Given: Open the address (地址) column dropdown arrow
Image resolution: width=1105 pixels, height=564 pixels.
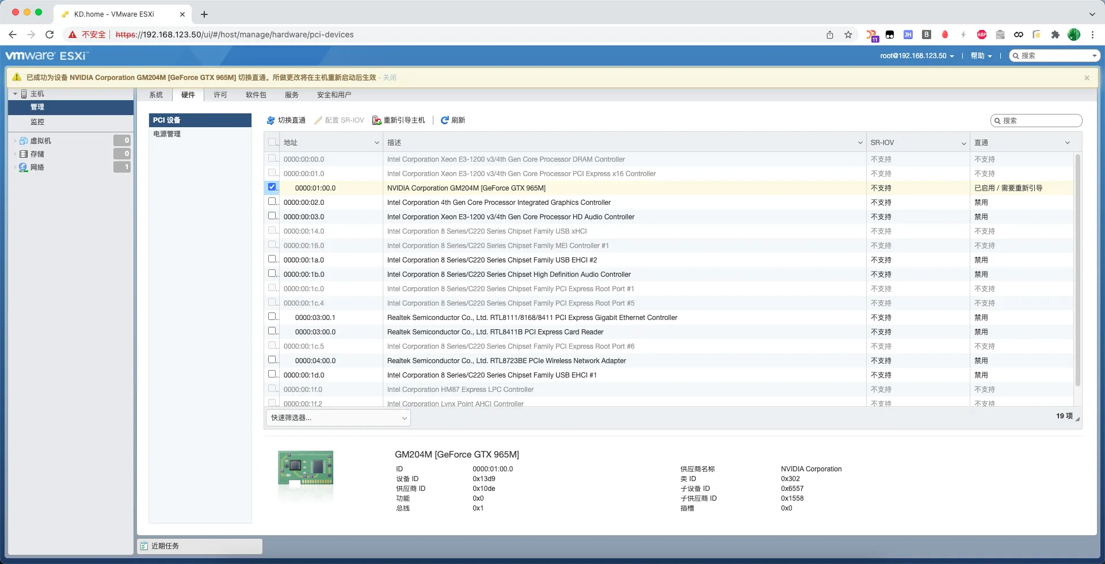Looking at the screenshot, I should click(377, 143).
